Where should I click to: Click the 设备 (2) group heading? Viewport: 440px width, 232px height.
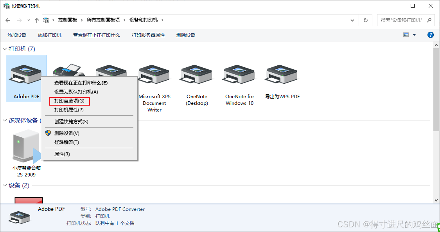19,185
